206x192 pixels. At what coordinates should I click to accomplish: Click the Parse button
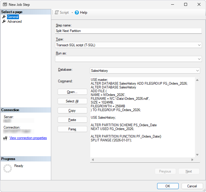click(x=72, y=129)
